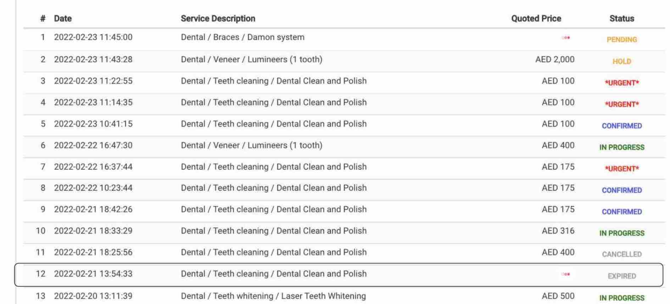Click the Status column header
670x304 pixels.
622,18
